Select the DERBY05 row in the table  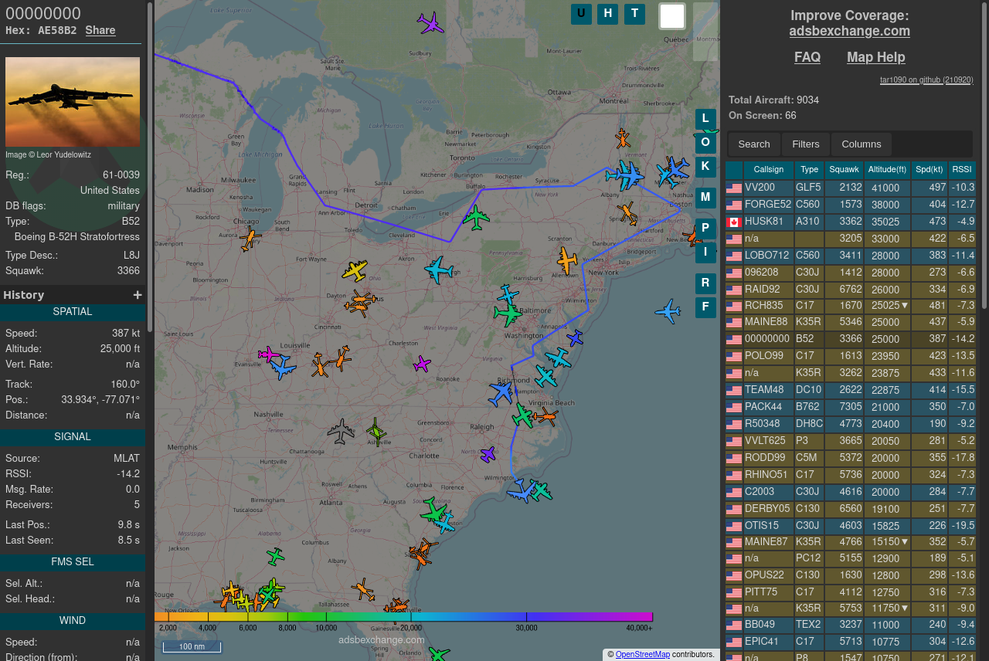tap(851, 510)
